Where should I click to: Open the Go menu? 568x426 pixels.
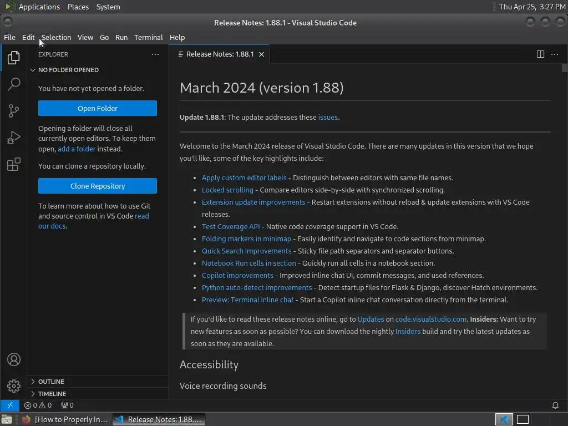click(104, 37)
